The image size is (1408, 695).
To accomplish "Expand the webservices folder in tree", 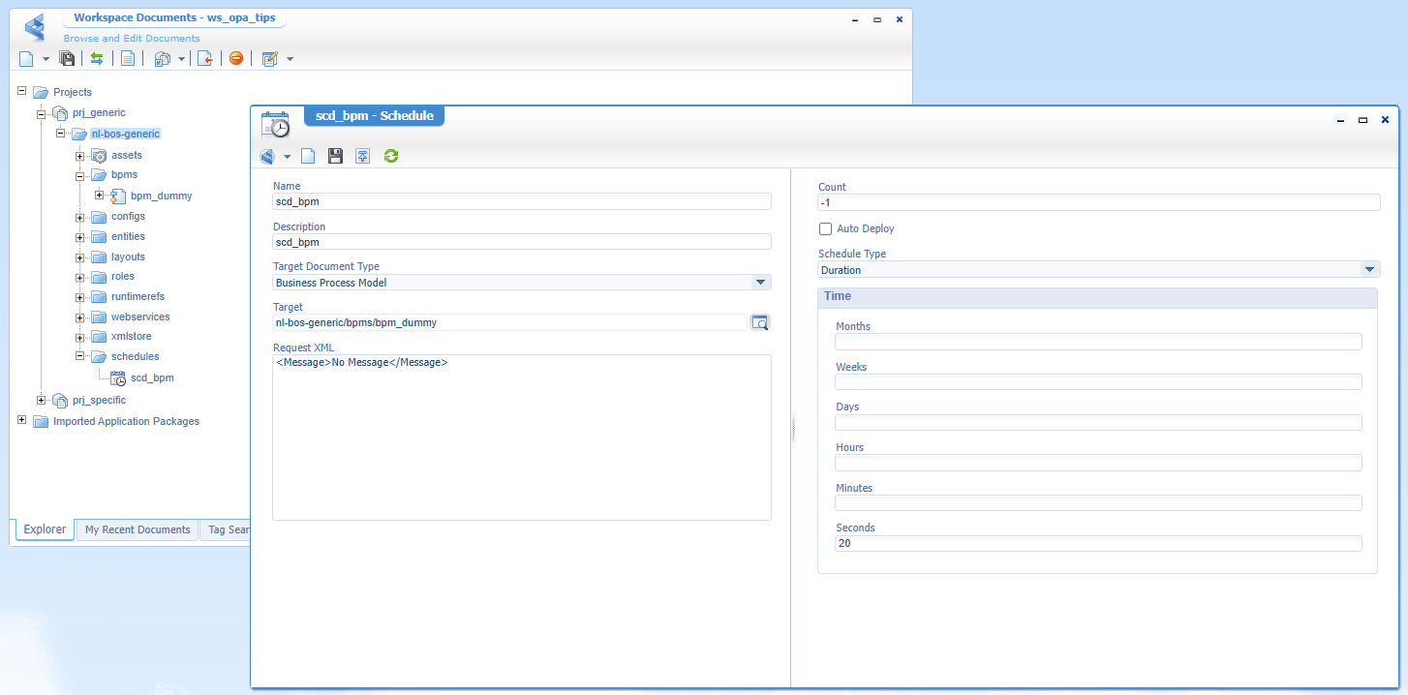I will 80,317.
